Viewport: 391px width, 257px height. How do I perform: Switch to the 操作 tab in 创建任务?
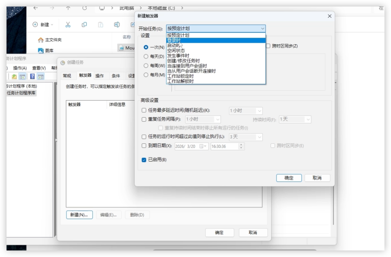(x=99, y=76)
